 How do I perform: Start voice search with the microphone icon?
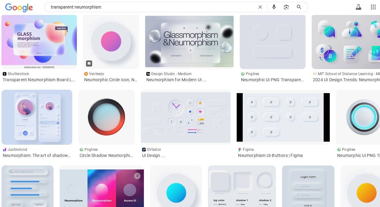click(x=274, y=7)
